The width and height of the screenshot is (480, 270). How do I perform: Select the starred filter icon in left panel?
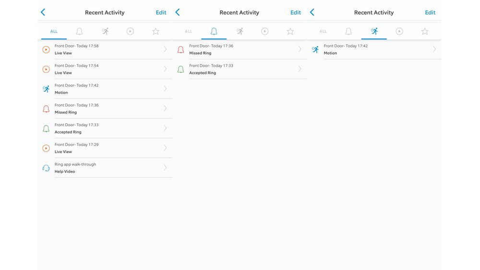tap(156, 31)
